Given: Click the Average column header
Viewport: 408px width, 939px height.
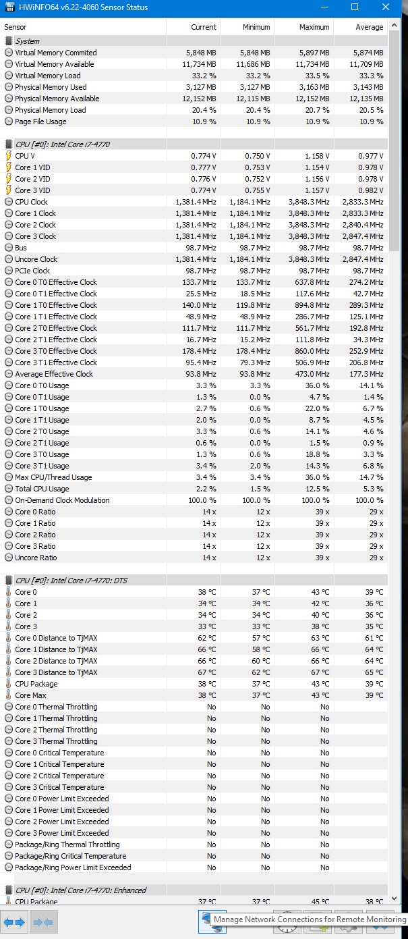Looking at the screenshot, I should point(369,27).
